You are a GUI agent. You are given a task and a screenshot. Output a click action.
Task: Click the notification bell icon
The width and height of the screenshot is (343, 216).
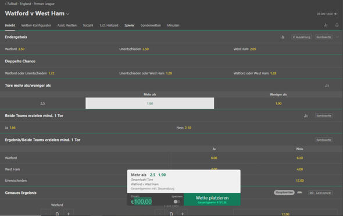337,25
